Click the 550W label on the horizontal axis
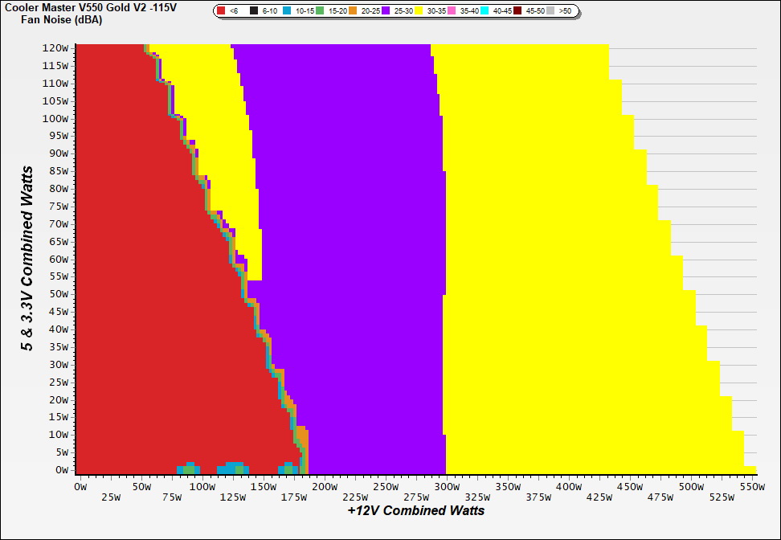 pyautogui.click(x=751, y=487)
